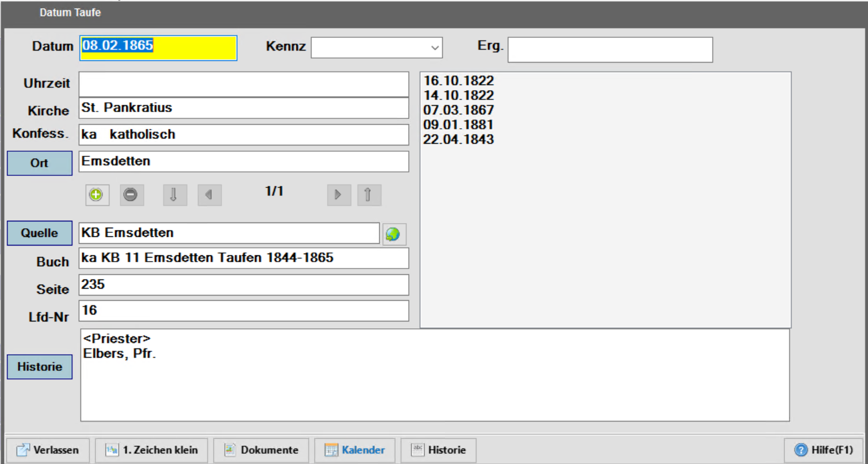
Task: Go to previous record with left arrow
Action: tap(210, 195)
